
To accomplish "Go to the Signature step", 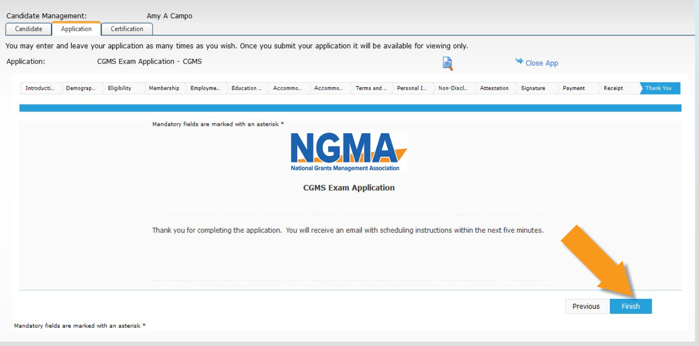I will 533,88.
